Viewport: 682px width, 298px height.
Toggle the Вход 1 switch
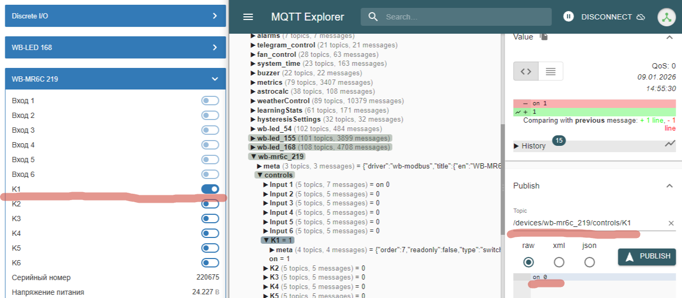tap(210, 101)
